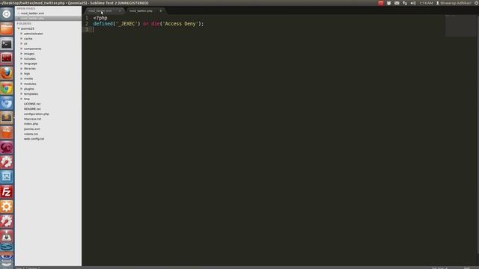479x269 pixels.
Task: Select mod_twitter.xml in Open Files
Action: [32, 13]
